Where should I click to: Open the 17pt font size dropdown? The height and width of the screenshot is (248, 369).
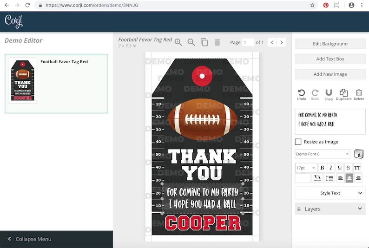tap(306, 168)
